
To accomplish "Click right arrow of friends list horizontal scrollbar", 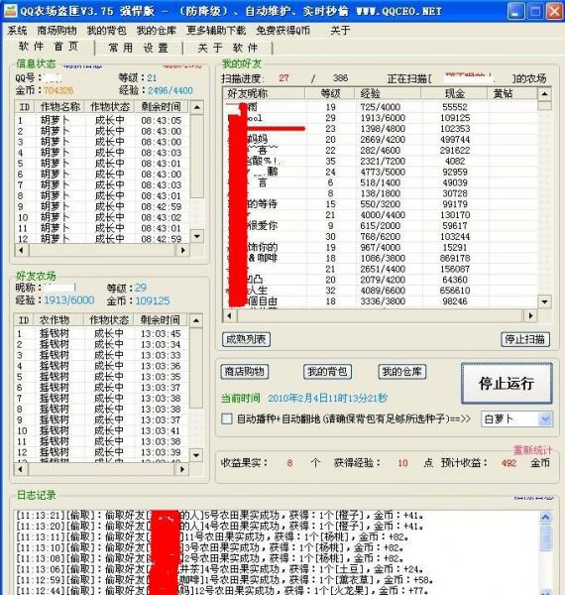I will coord(530,315).
